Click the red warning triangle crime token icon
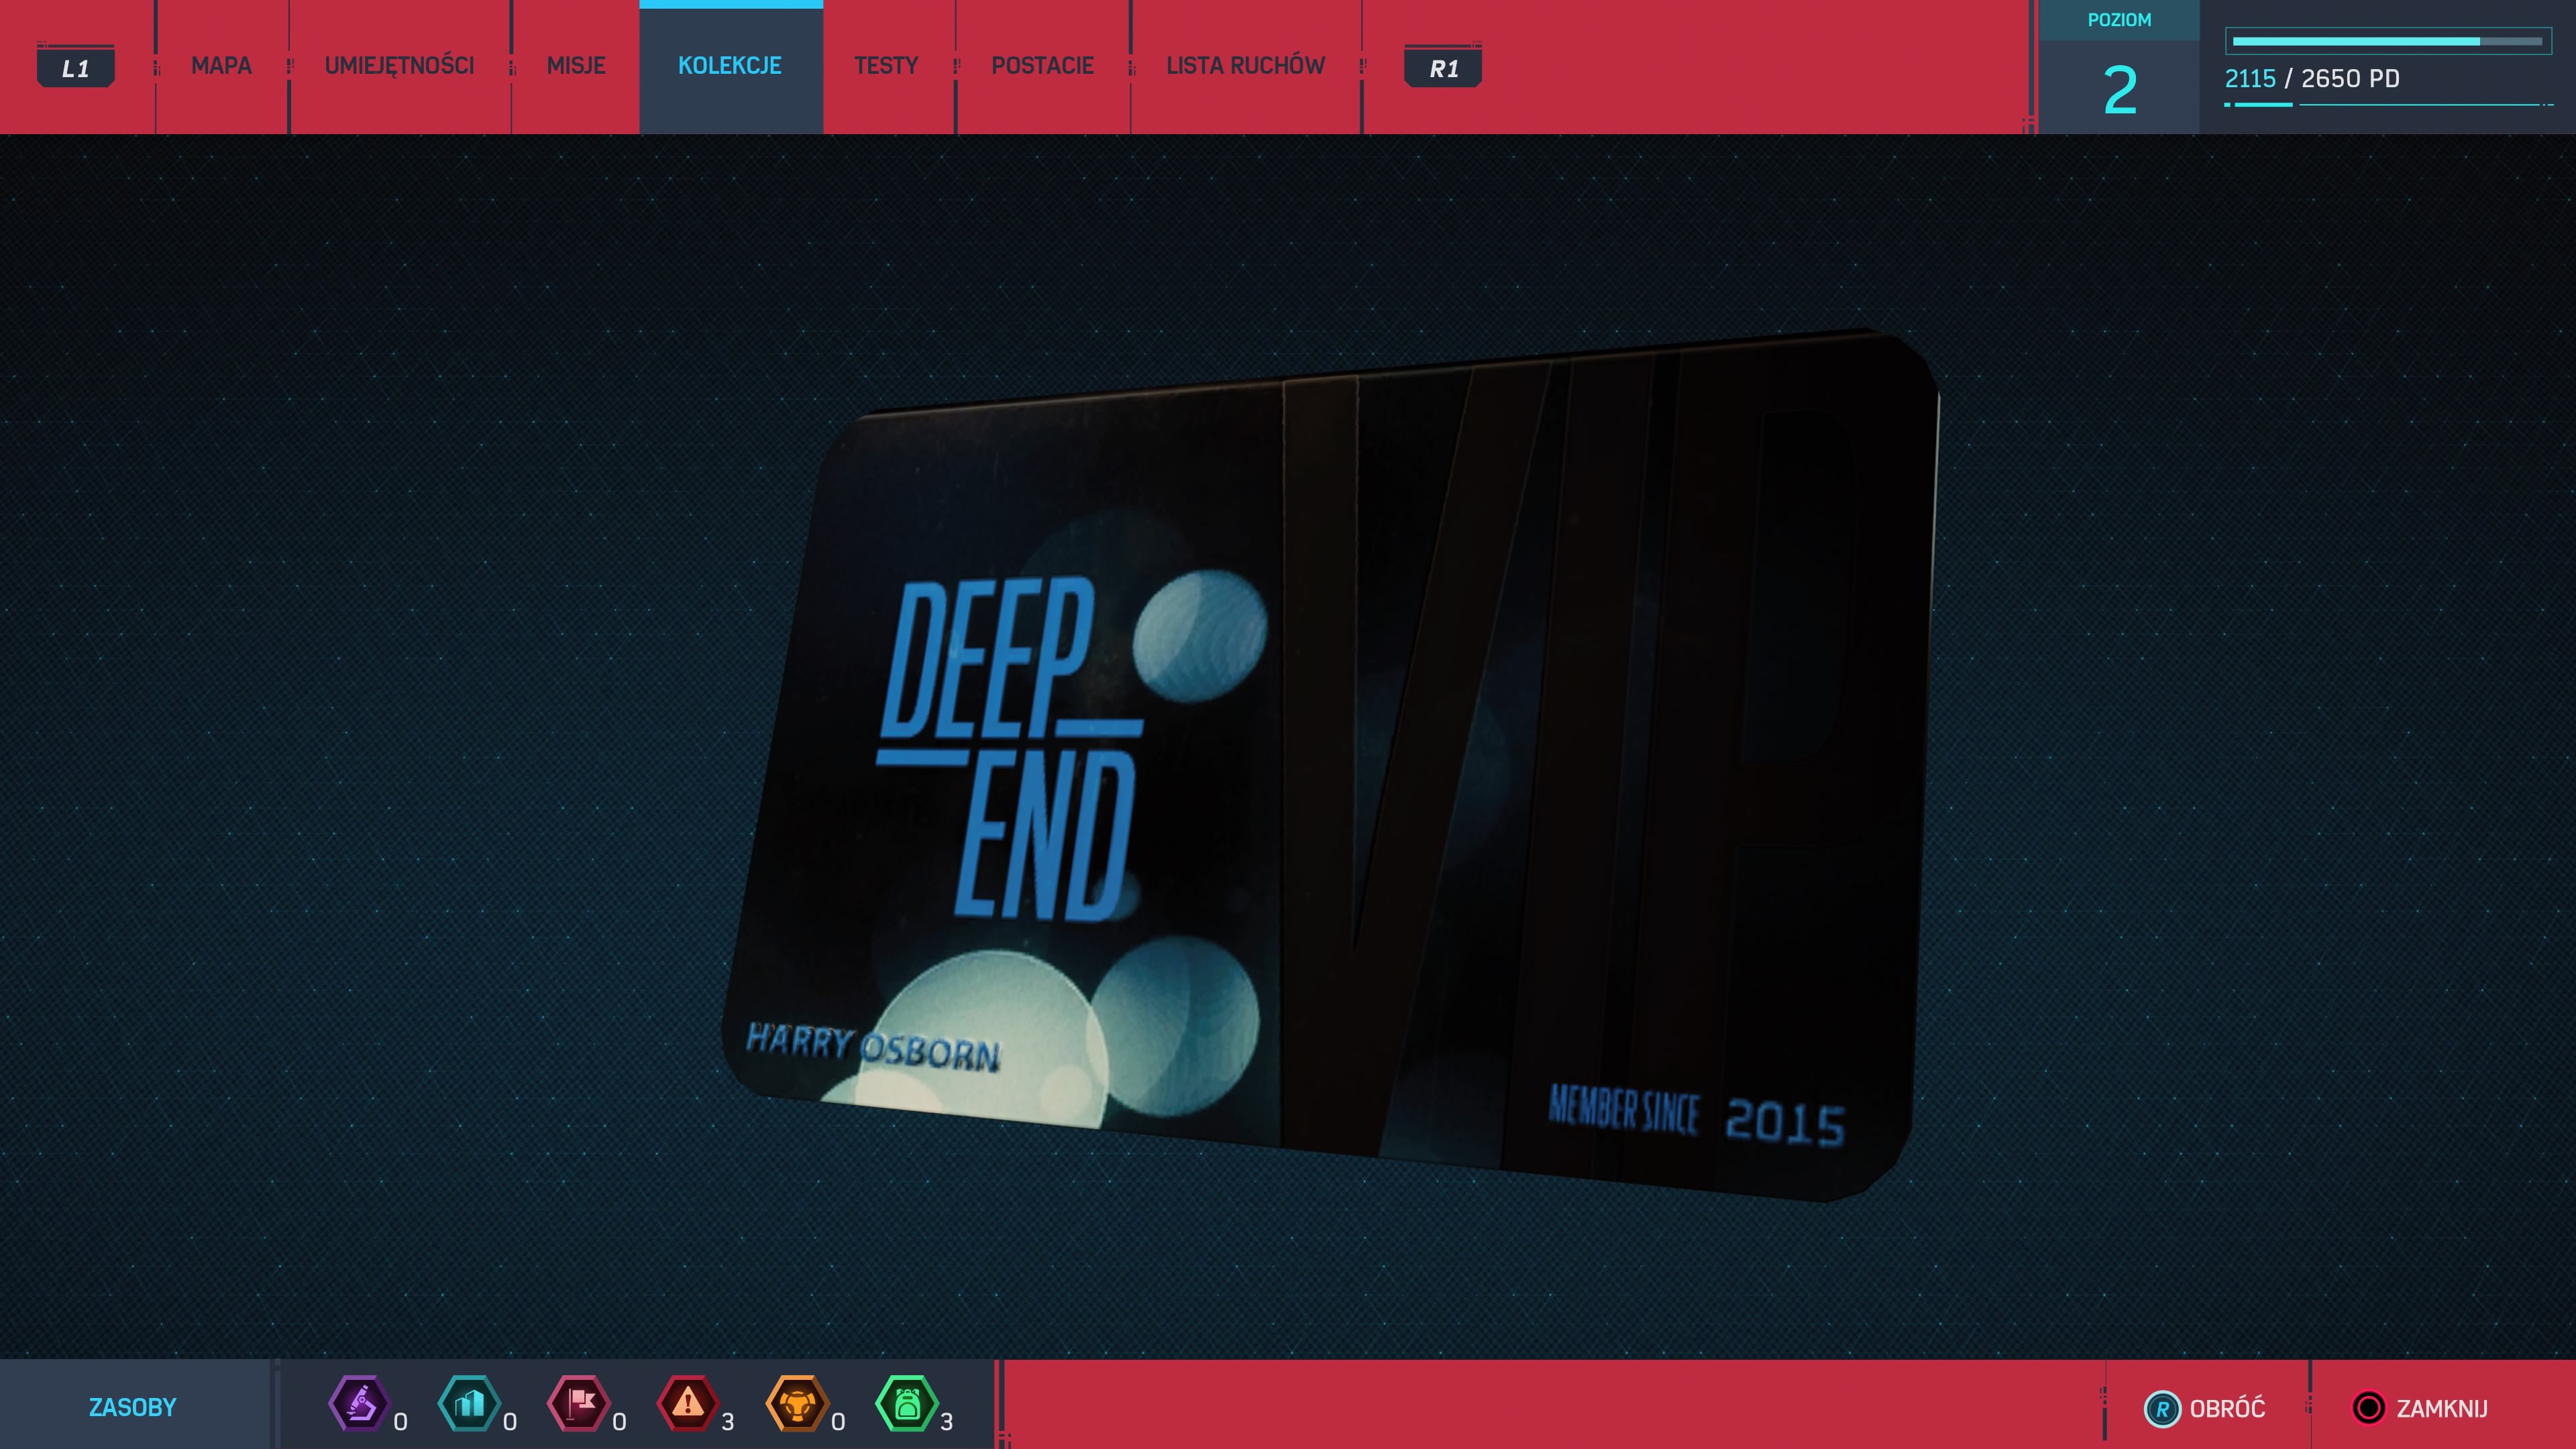This screenshot has width=2576, height=1449. (x=688, y=1404)
